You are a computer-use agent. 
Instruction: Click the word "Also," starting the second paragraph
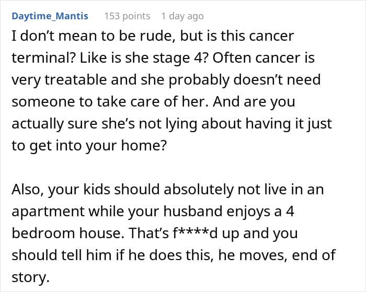click(28, 190)
